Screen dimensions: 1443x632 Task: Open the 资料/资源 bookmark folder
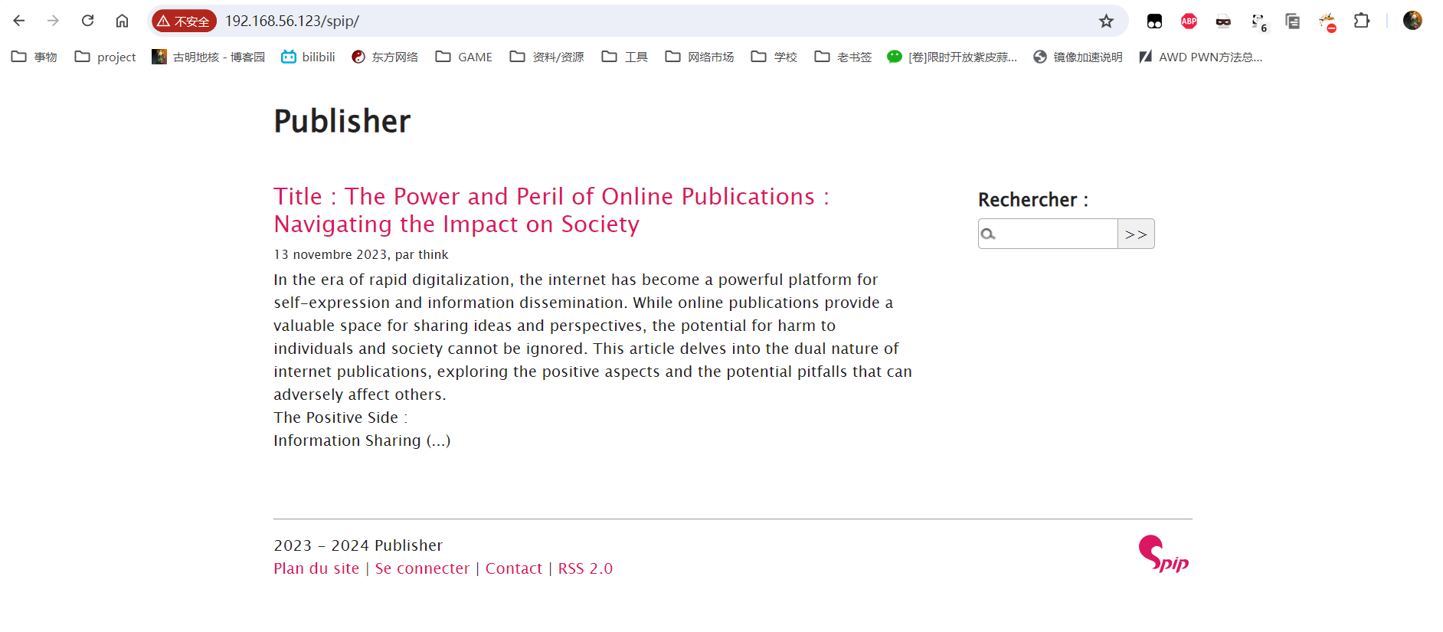pyautogui.click(x=546, y=57)
